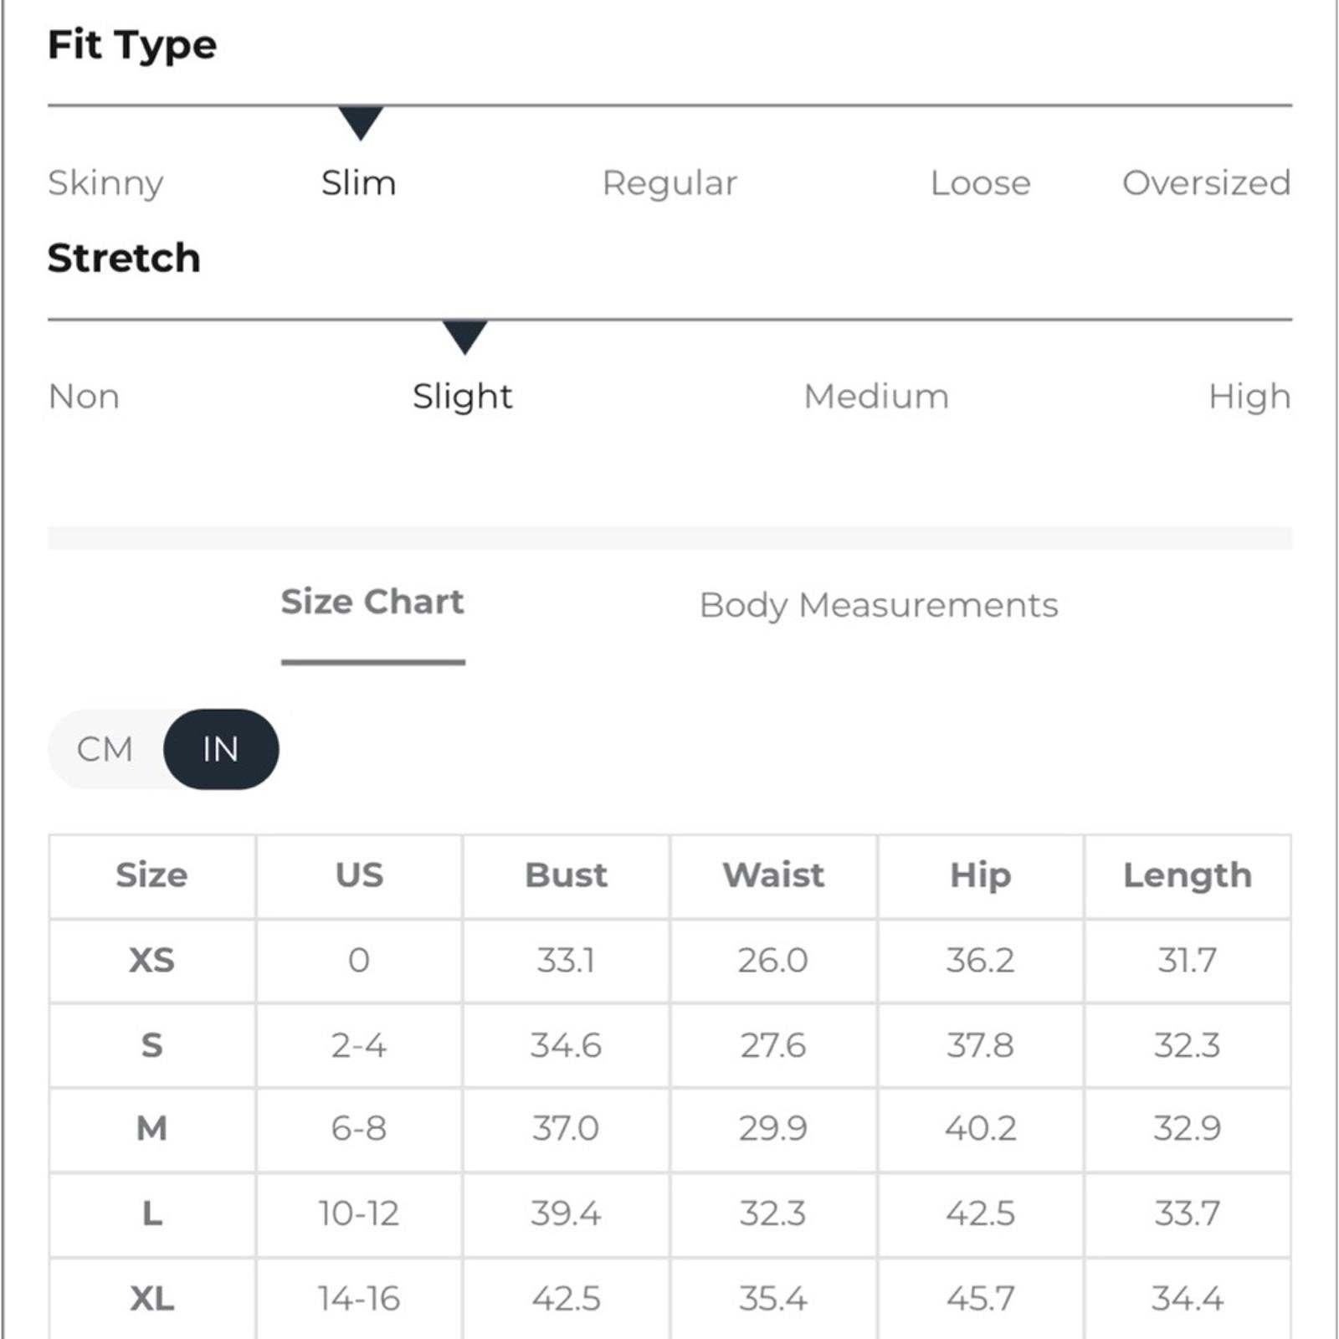Choose the Skinny fit label

(105, 183)
